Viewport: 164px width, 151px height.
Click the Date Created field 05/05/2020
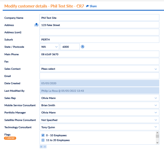pyautogui.click(x=99, y=83)
